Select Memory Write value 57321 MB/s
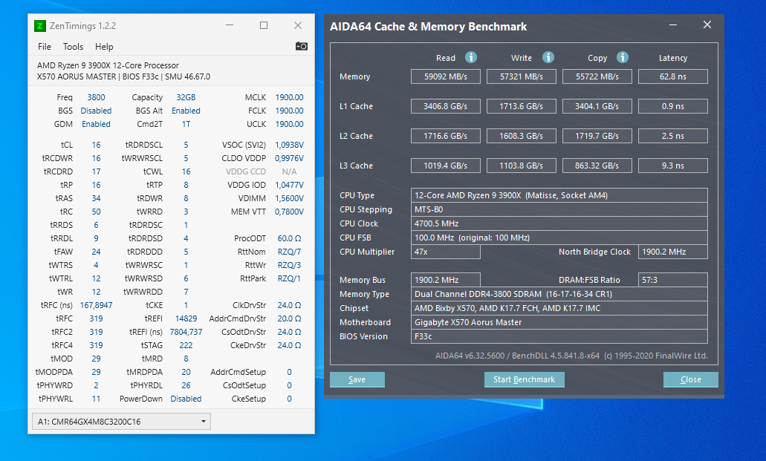 pos(522,76)
